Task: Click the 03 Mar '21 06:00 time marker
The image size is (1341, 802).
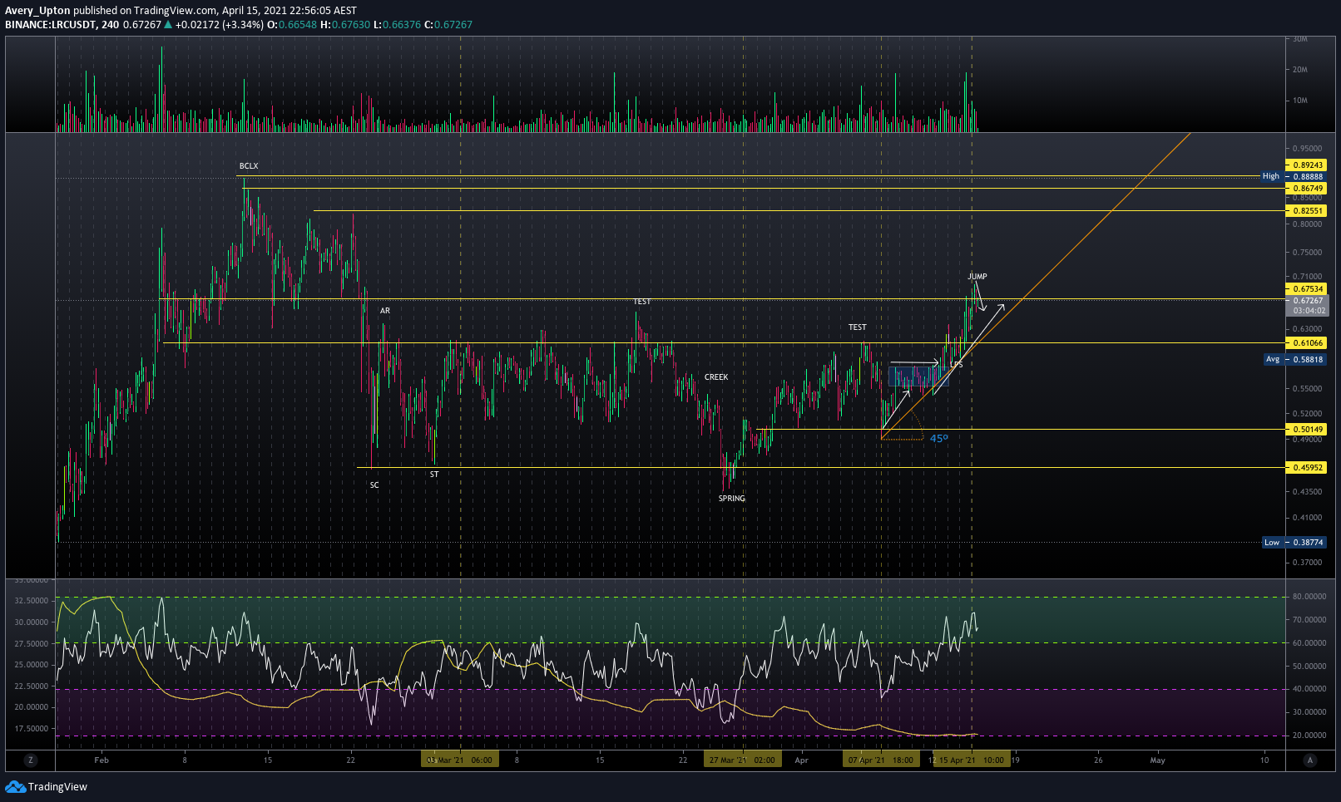Action: point(459,760)
